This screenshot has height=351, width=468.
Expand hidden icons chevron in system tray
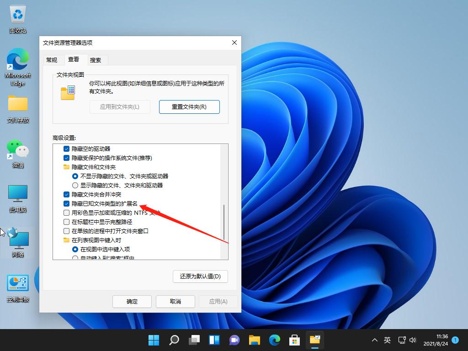(x=374, y=340)
